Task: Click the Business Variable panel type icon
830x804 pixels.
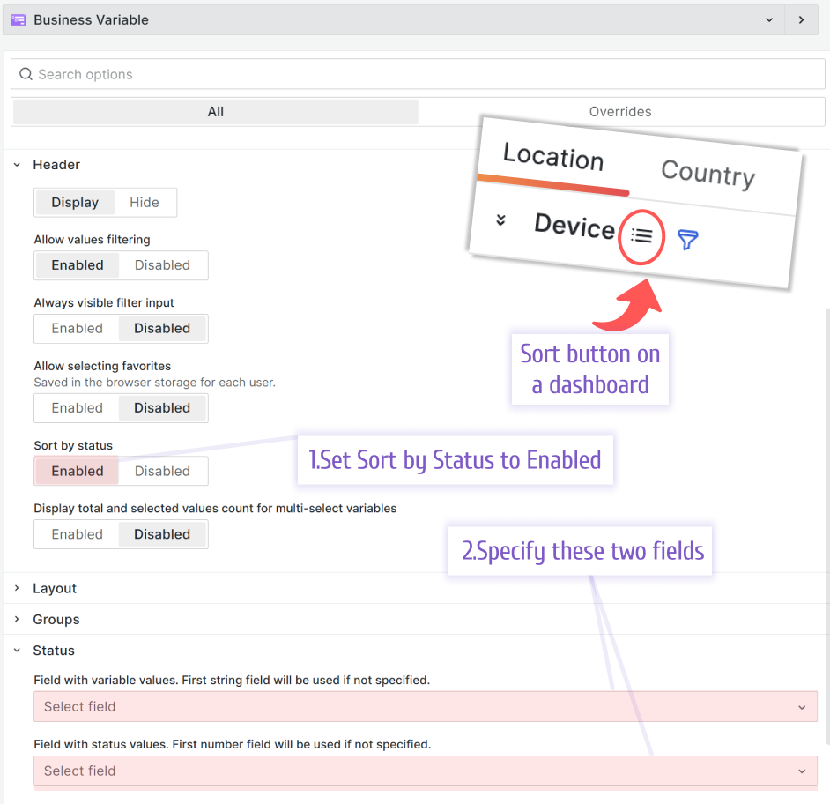Action: (19, 19)
